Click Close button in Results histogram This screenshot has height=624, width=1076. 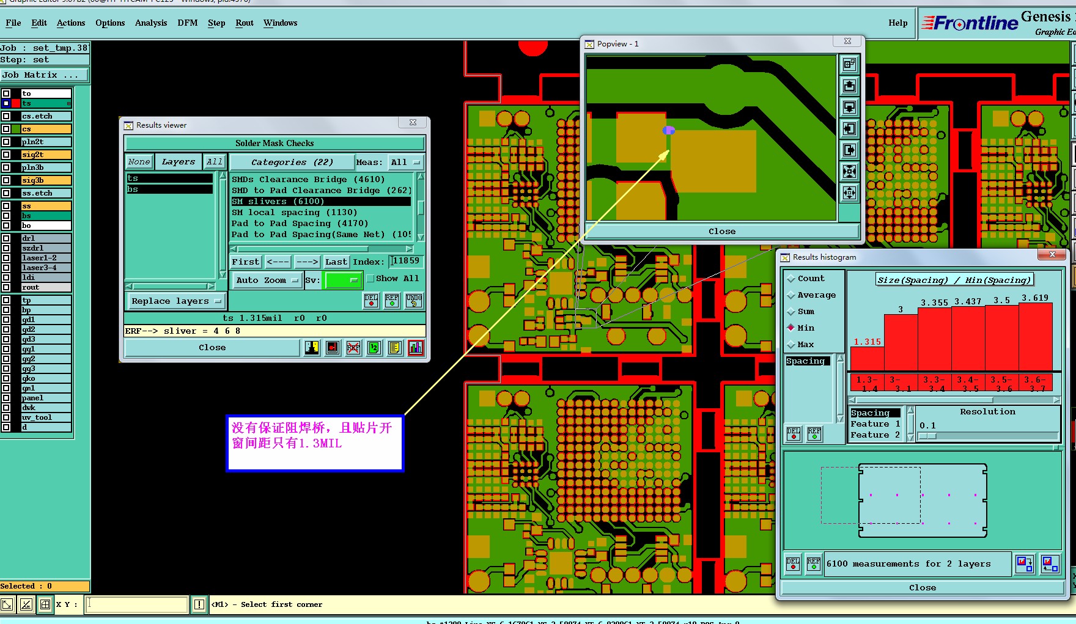(923, 588)
